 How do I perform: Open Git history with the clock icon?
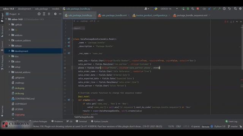click(224, 9)
